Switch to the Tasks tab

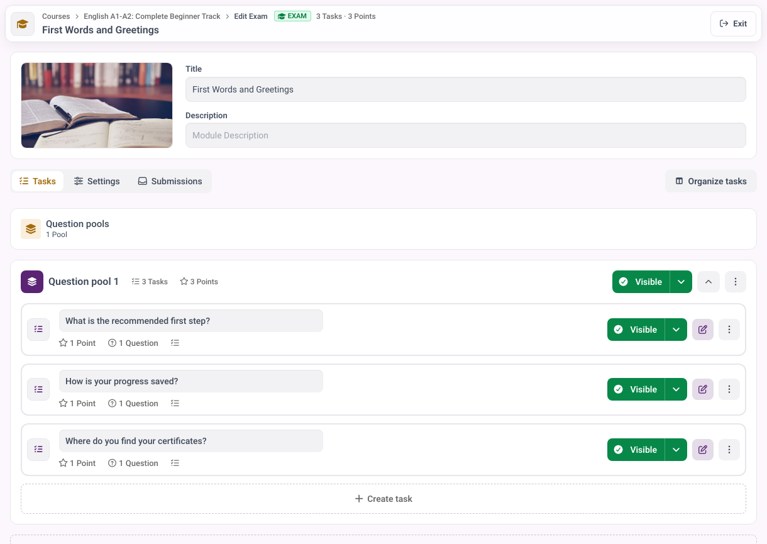[38, 181]
